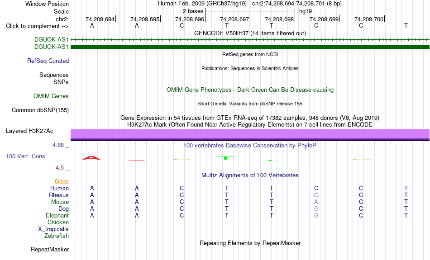Click the OMIM Gene Phenotypes track title
This screenshot has height=260, width=430.
pyautogui.click(x=250, y=90)
